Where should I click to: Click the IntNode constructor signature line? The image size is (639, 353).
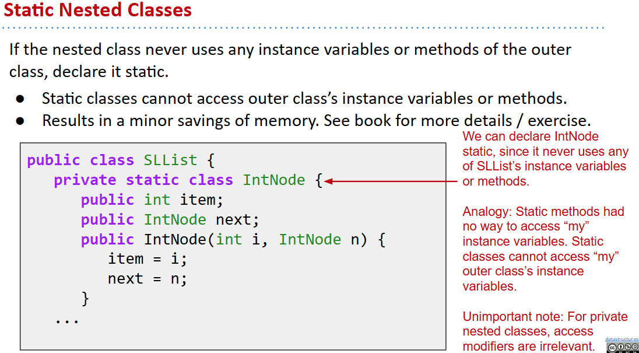point(233,240)
